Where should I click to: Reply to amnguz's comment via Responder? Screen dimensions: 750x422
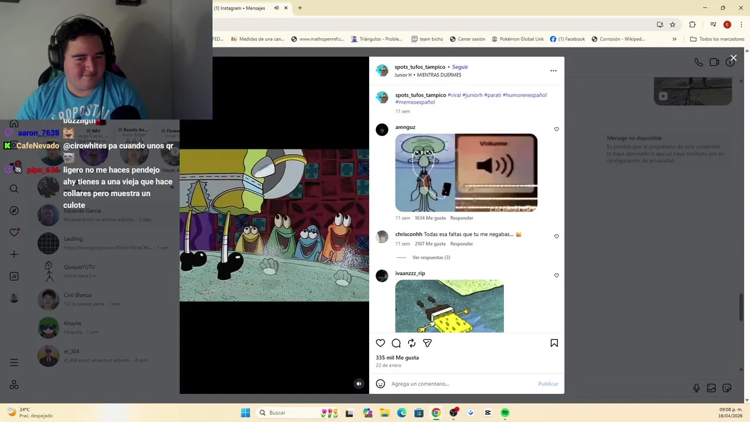[x=462, y=218]
